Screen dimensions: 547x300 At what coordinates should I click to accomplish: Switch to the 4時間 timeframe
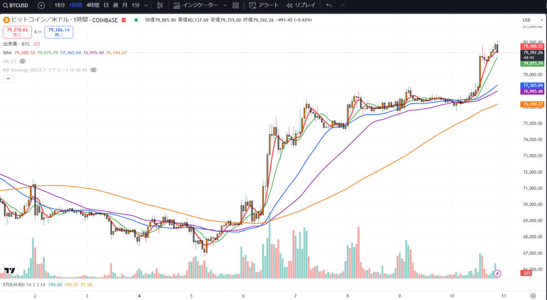tap(92, 5)
